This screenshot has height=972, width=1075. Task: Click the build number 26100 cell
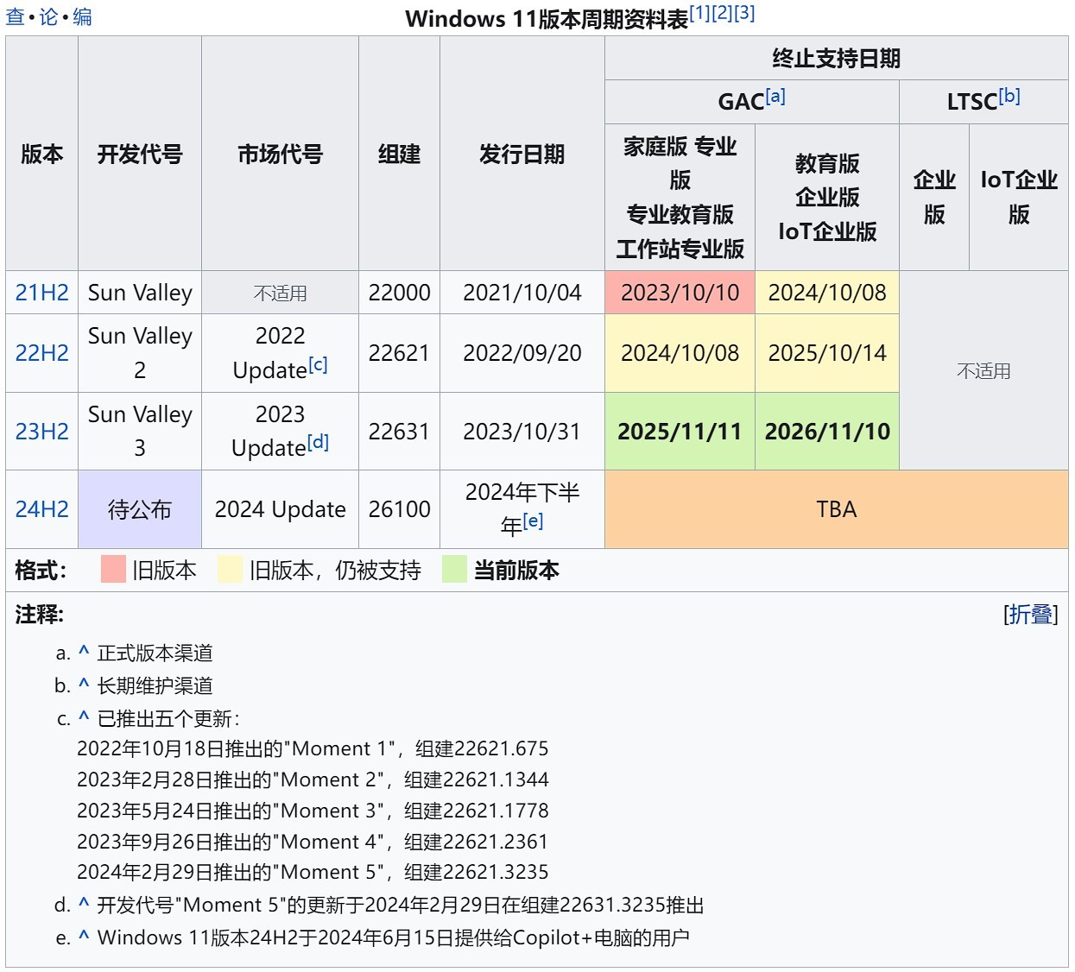pos(399,509)
